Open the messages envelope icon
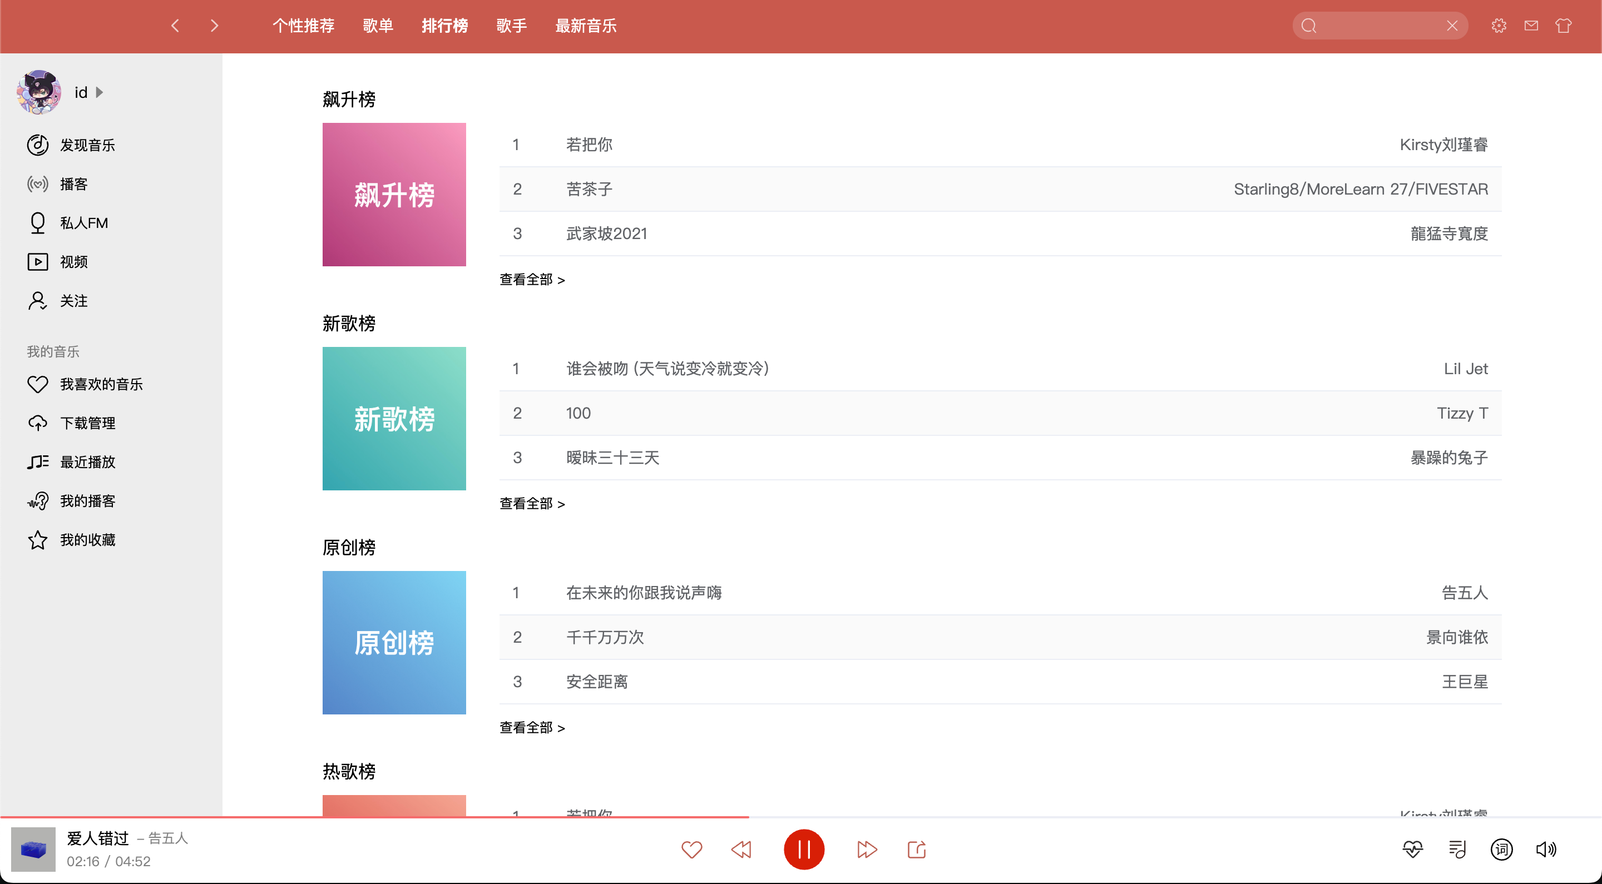The width and height of the screenshot is (1602, 884). [x=1531, y=26]
